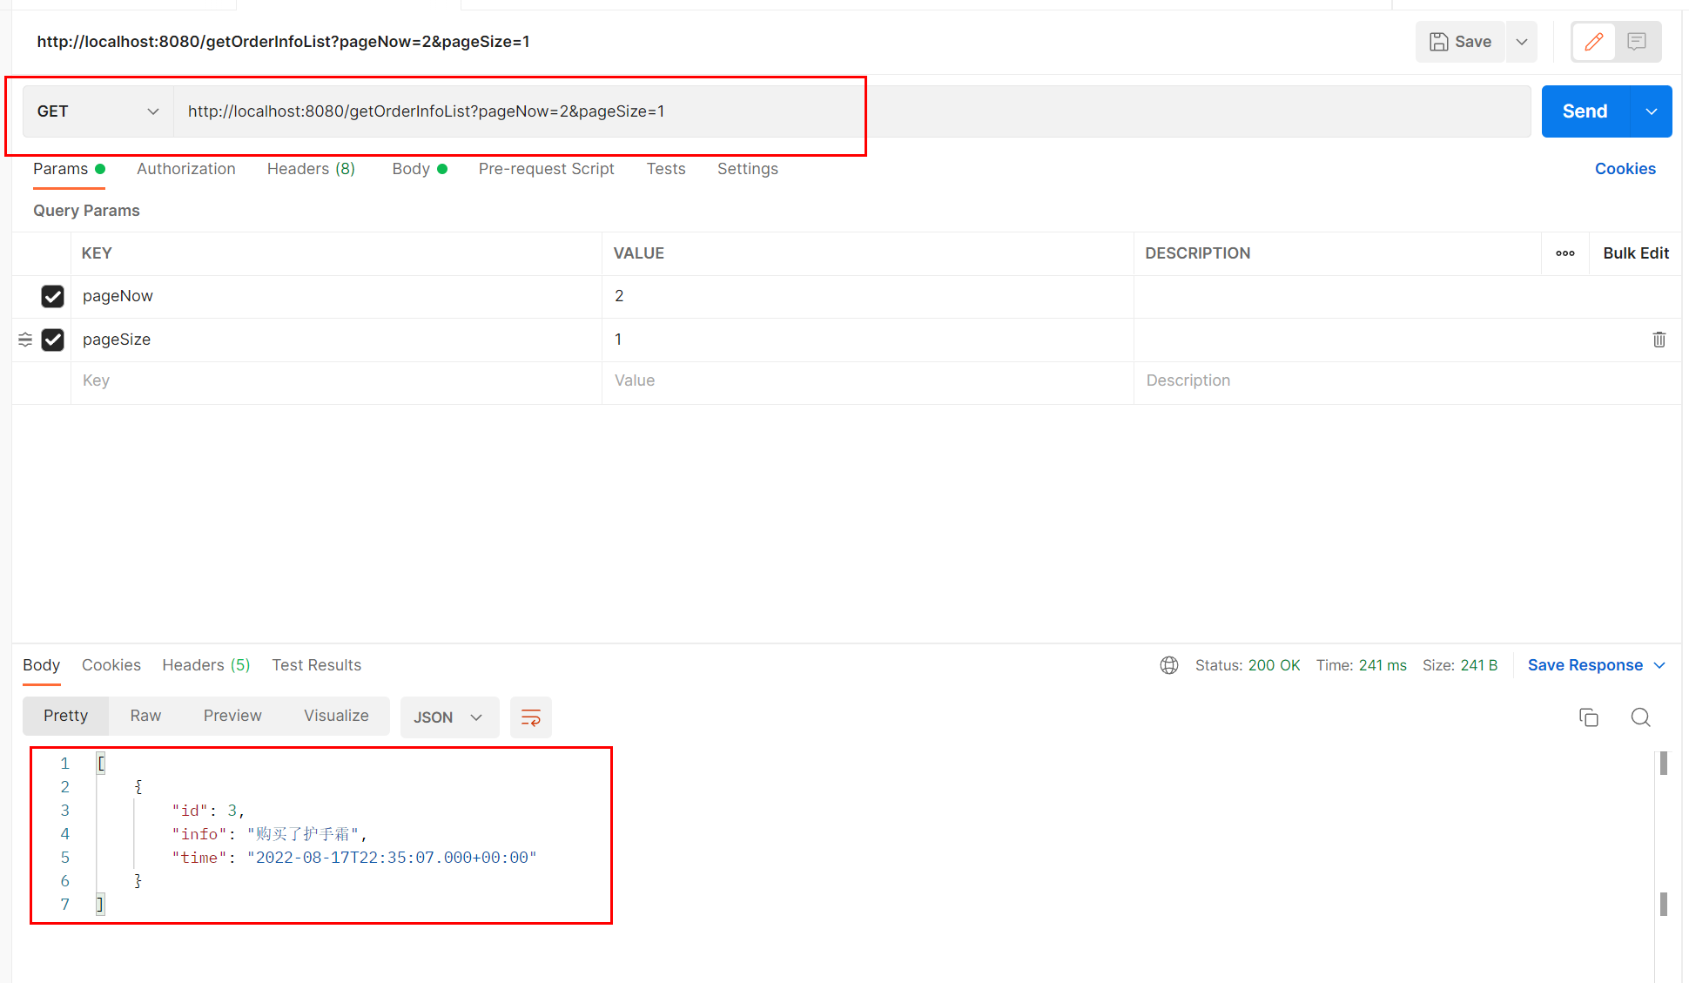Click the Cookies link
The image size is (1689, 983).
point(1625,169)
